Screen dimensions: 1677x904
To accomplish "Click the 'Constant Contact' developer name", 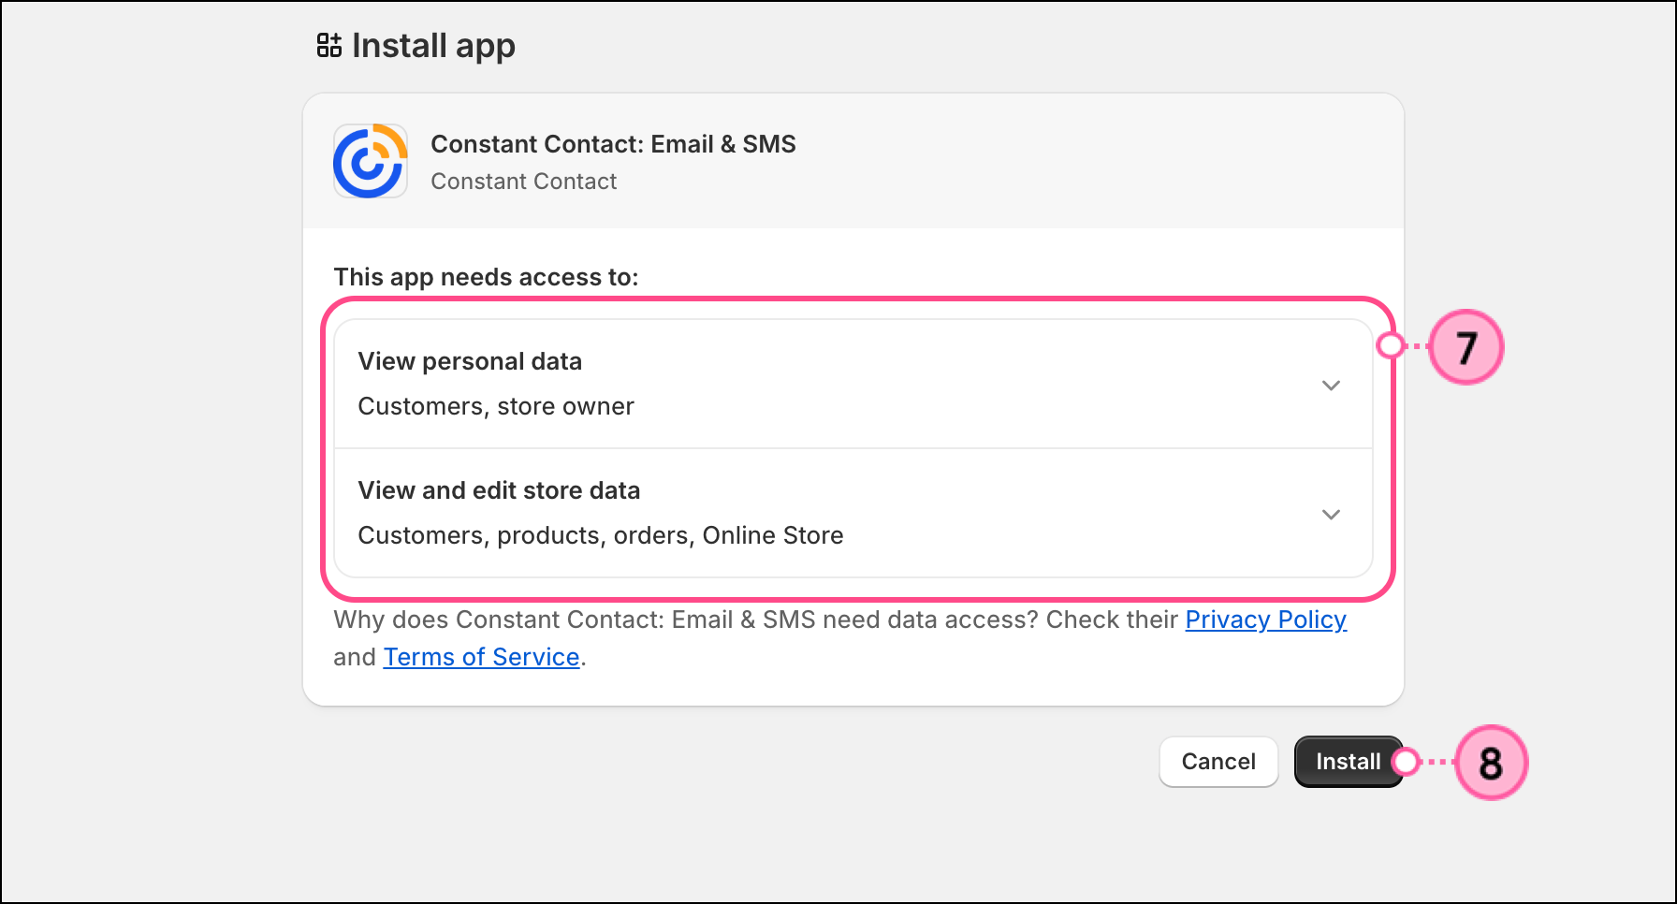I will tap(523, 182).
